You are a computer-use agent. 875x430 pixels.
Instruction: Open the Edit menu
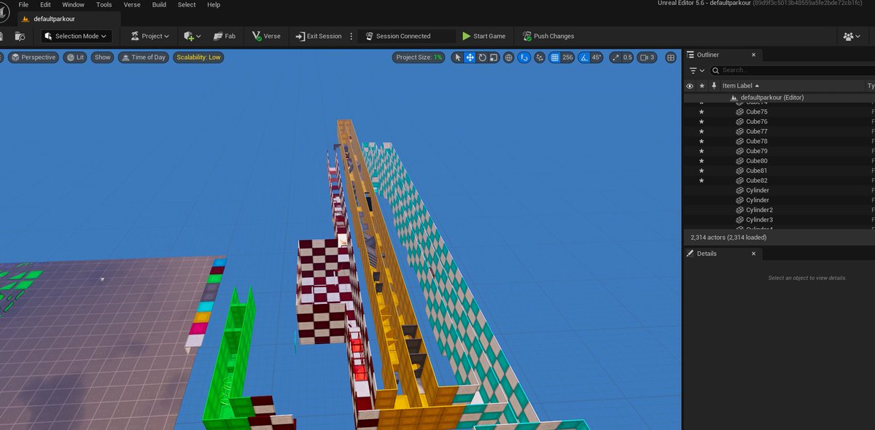click(x=45, y=4)
